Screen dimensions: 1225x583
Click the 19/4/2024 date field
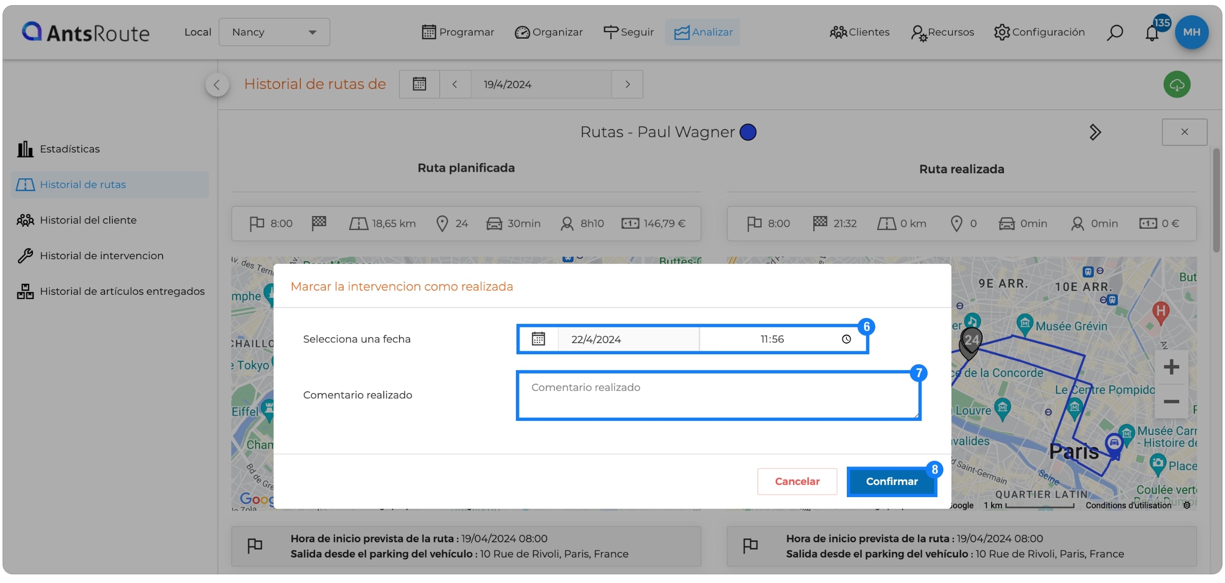(541, 84)
